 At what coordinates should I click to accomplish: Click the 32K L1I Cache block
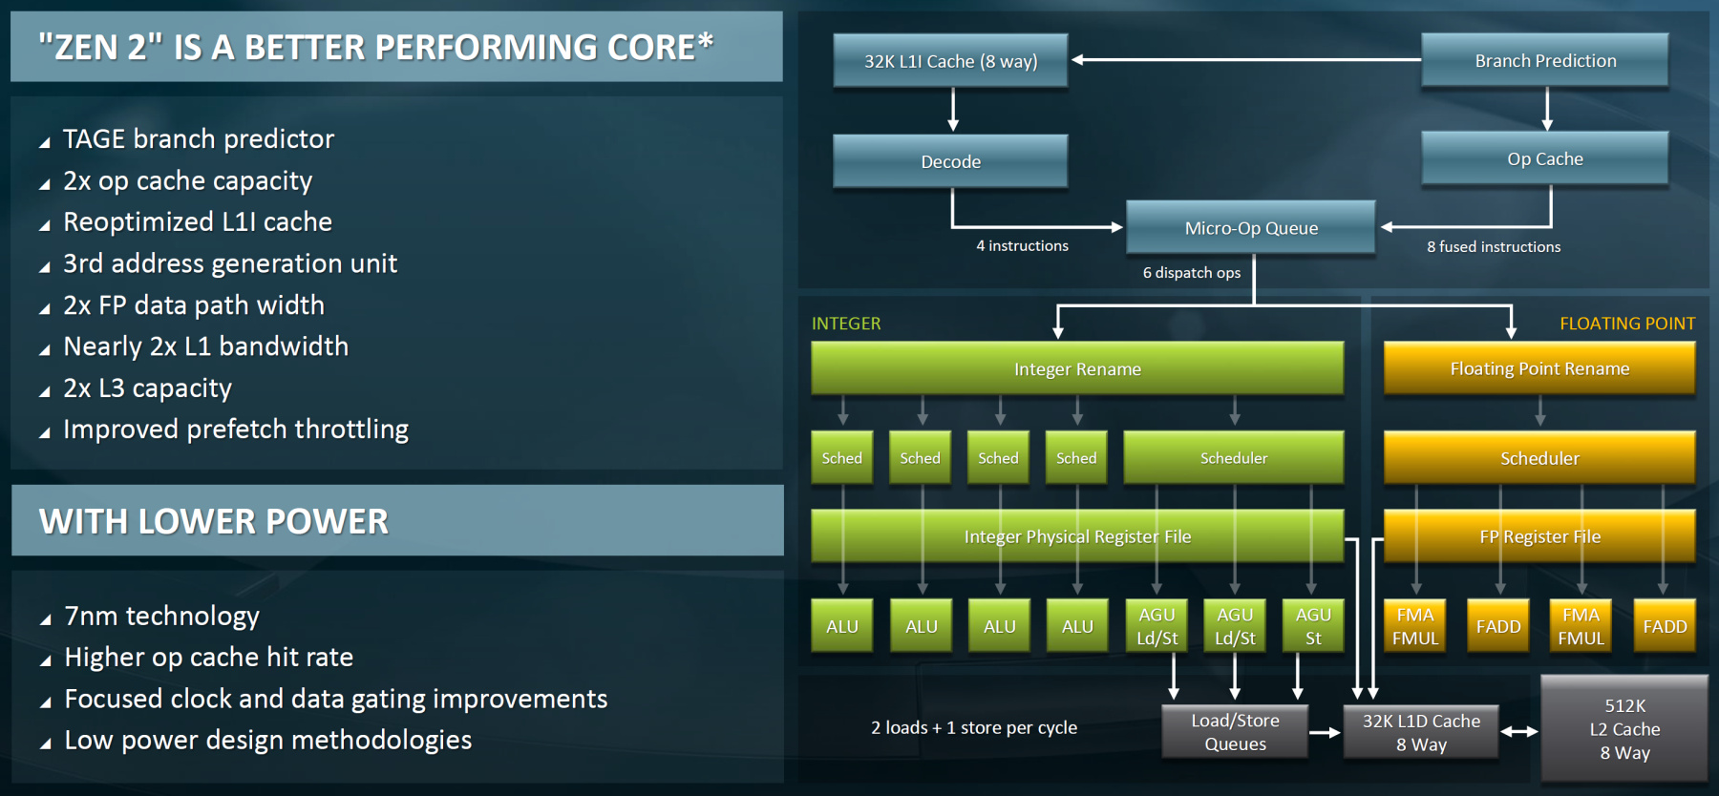tap(950, 60)
